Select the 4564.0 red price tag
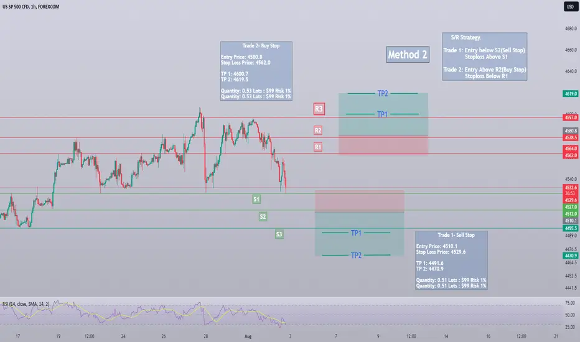 (x=571, y=149)
